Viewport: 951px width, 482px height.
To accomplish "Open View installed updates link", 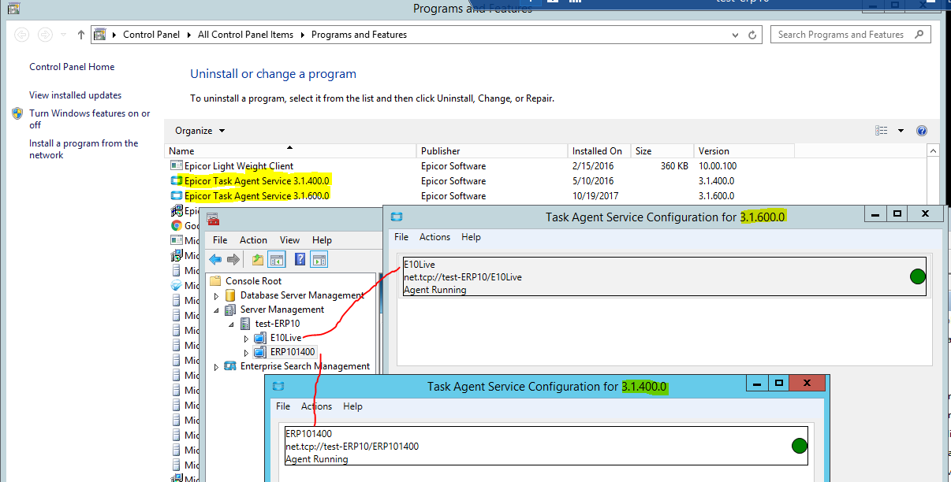I will pos(76,95).
